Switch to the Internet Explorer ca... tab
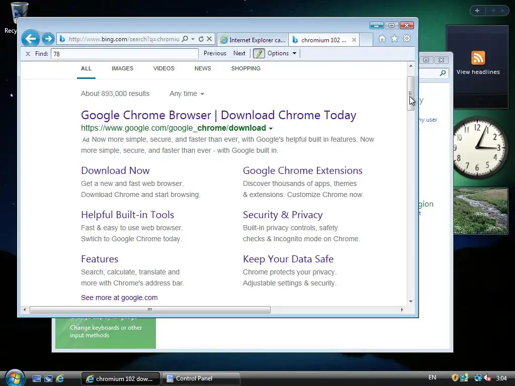The width and height of the screenshot is (515, 386). (252, 40)
